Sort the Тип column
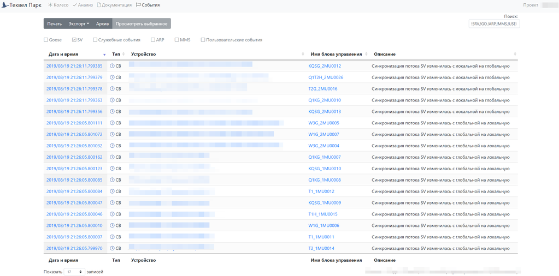The image size is (559, 276). point(124,55)
